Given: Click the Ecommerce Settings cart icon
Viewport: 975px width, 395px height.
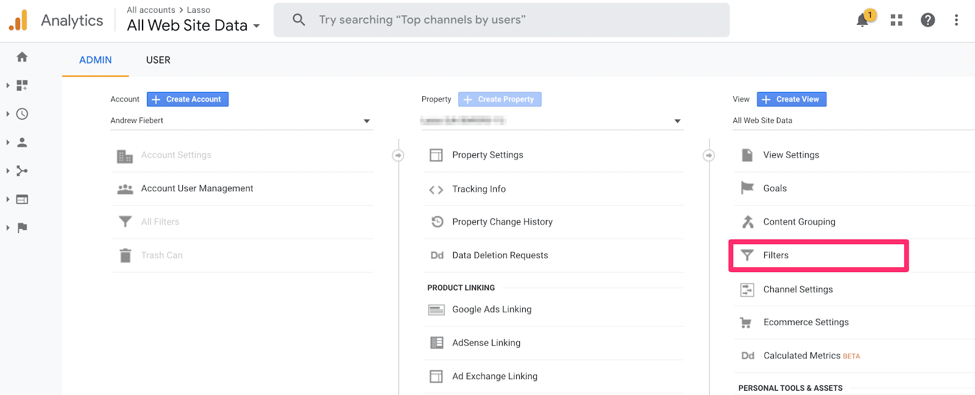Looking at the screenshot, I should (746, 323).
